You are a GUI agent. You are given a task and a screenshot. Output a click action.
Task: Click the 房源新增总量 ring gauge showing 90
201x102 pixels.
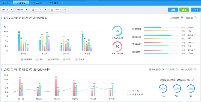click(x=117, y=31)
